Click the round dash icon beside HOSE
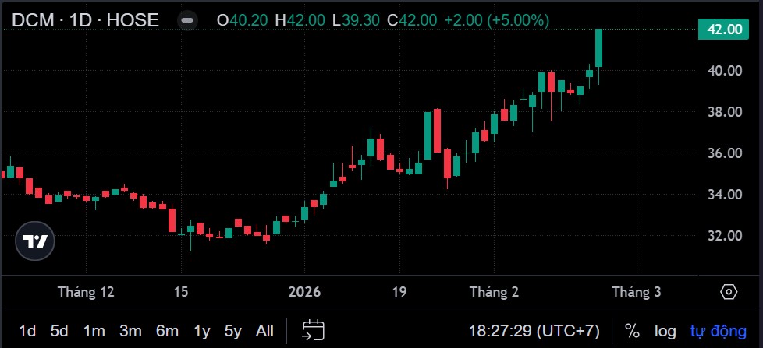The image size is (763, 348). pos(187,21)
